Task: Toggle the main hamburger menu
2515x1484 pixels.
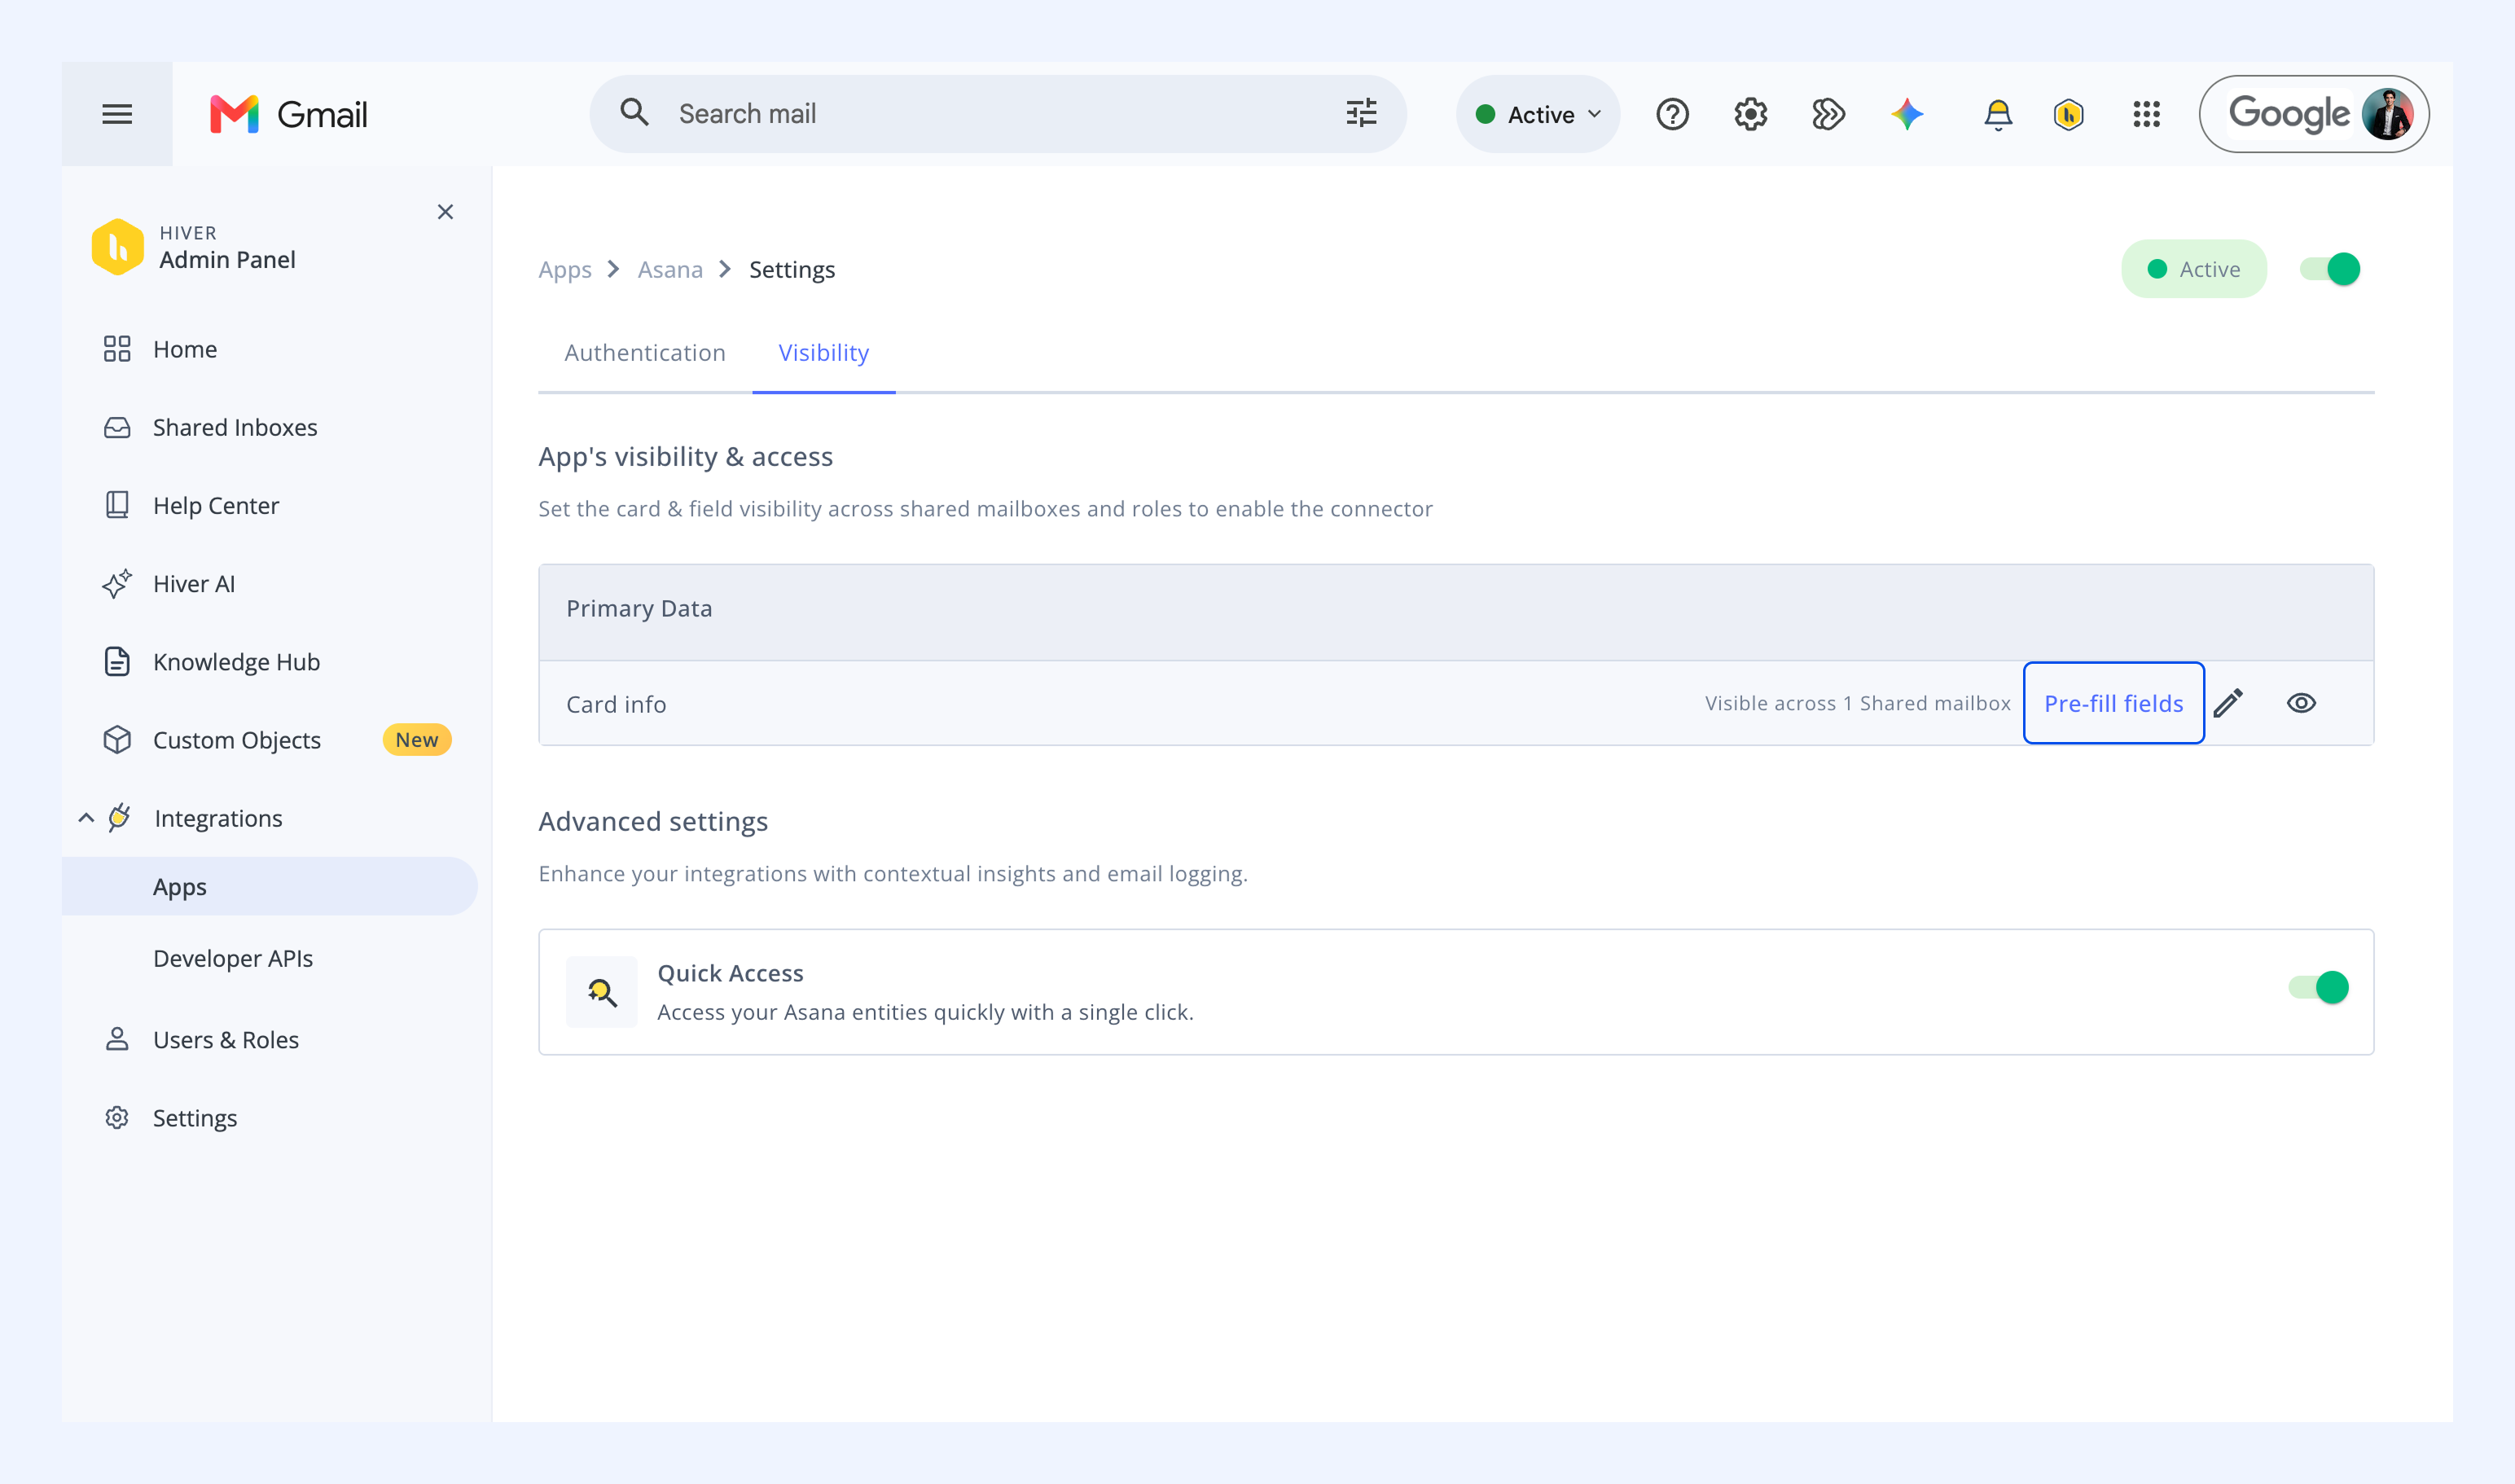Action: point(117,114)
